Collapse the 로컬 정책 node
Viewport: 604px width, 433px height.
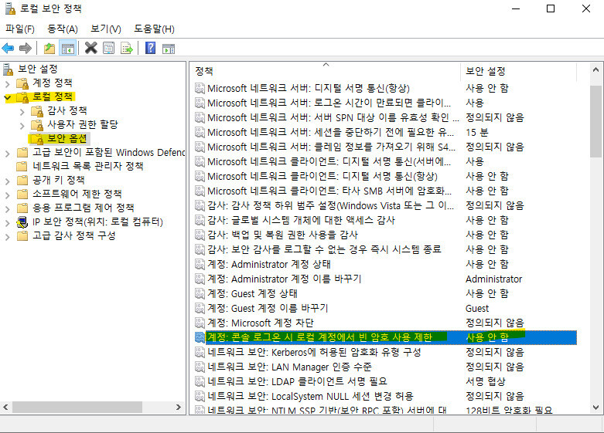pyautogui.click(x=7, y=98)
